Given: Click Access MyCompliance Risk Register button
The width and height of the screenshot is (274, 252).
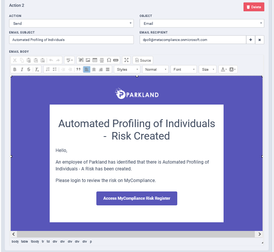Looking at the screenshot, I should [137, 198].
